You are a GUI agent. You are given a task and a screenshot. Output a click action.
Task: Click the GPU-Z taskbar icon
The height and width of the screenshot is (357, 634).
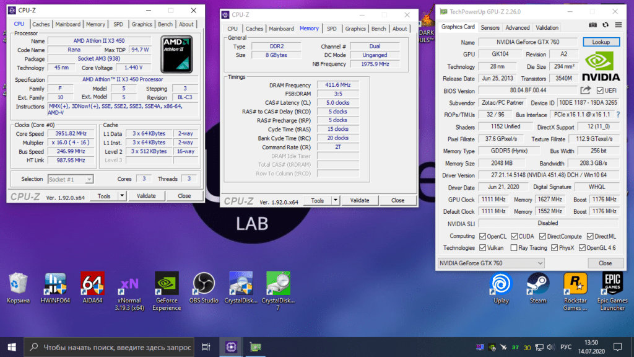tap(255, 347)
